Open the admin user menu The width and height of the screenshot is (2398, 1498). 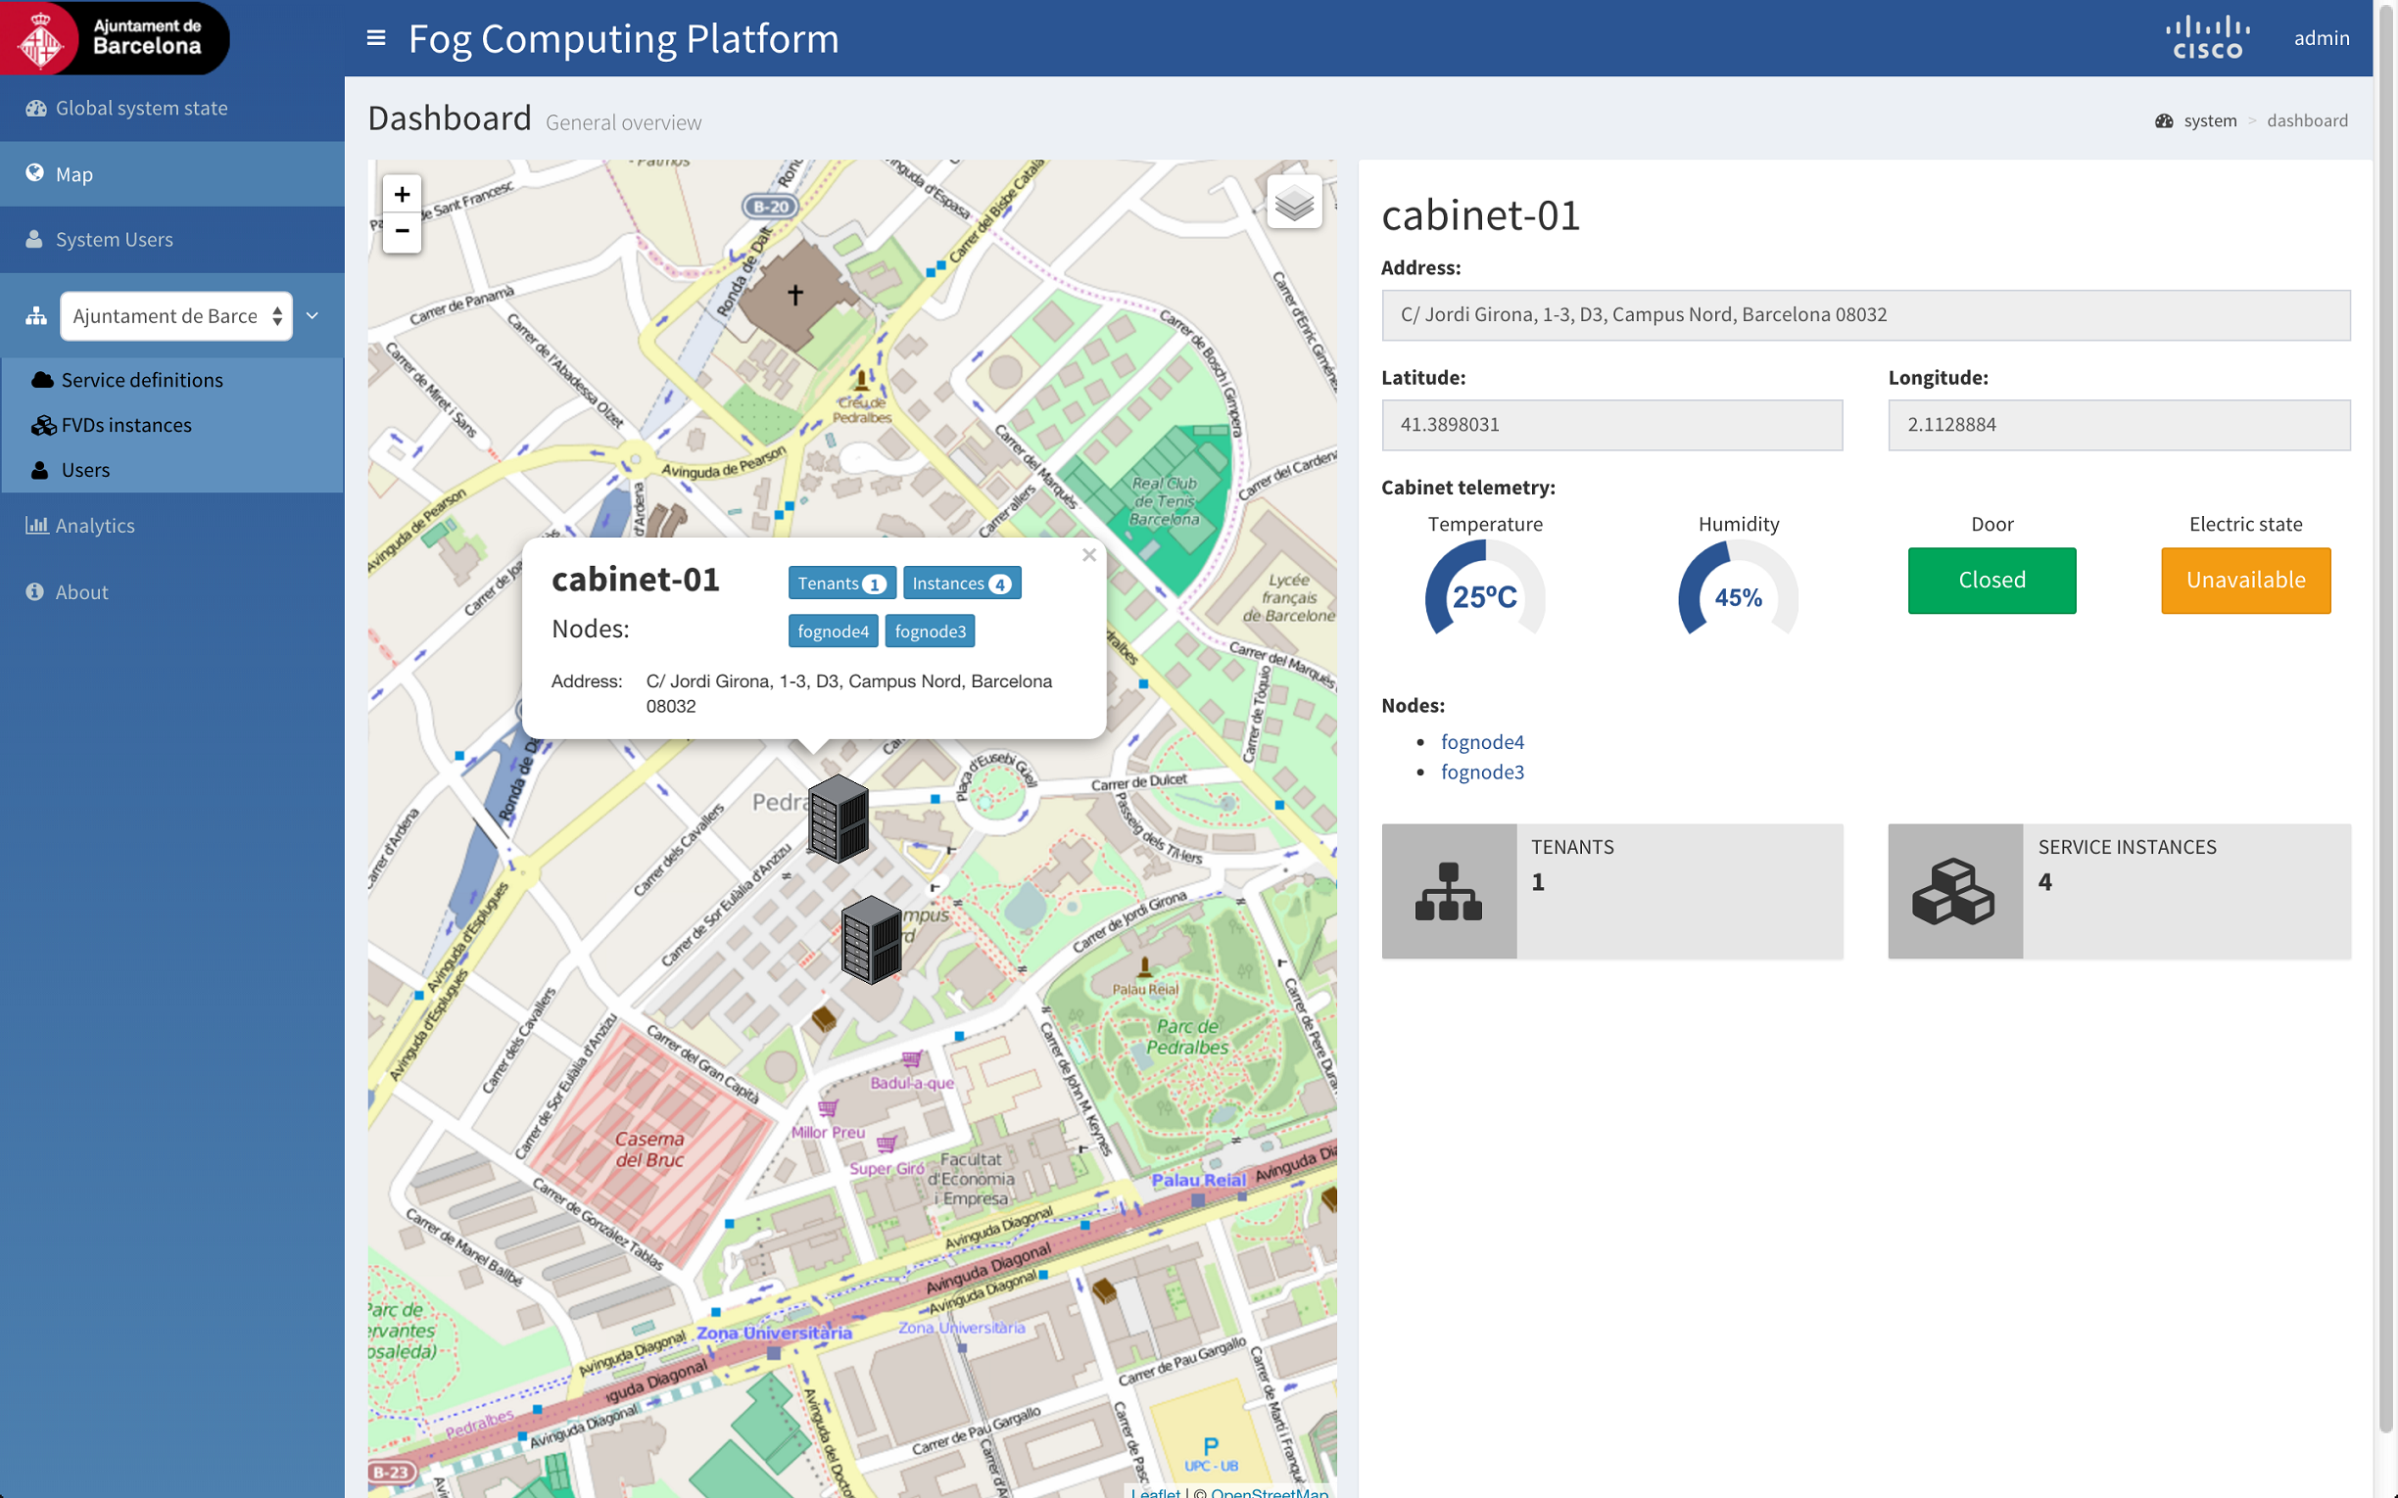(x=2321, y=37)
